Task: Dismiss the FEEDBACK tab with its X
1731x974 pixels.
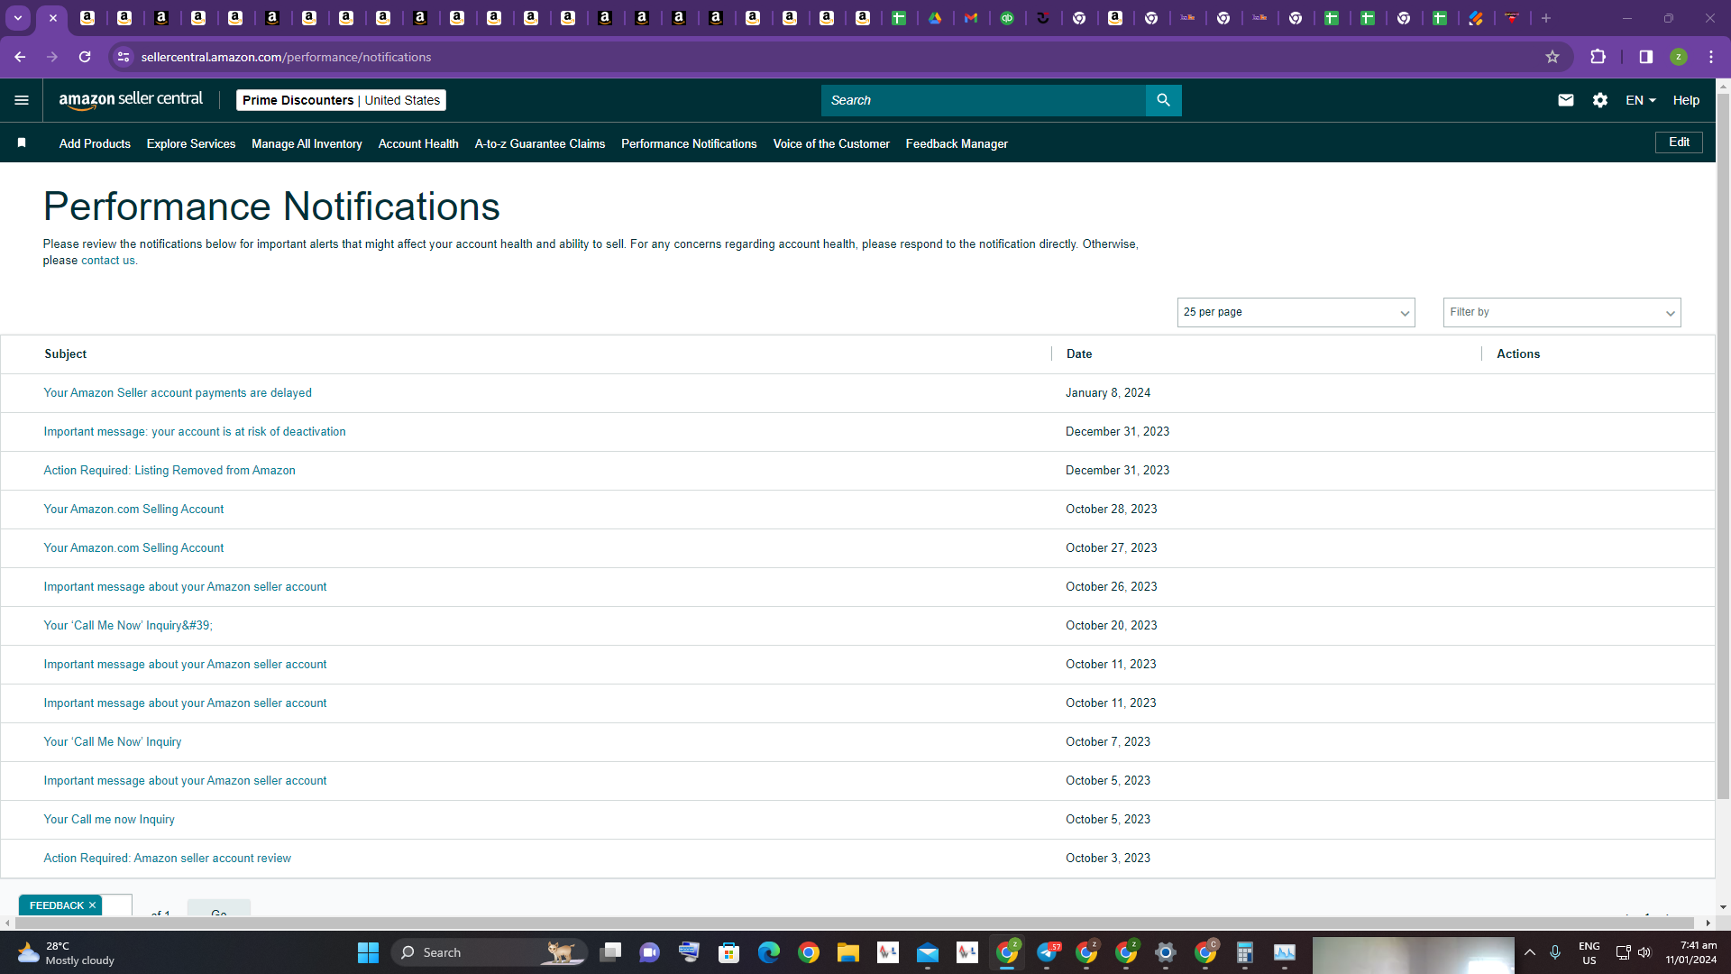Action: [x=92, y=905]
